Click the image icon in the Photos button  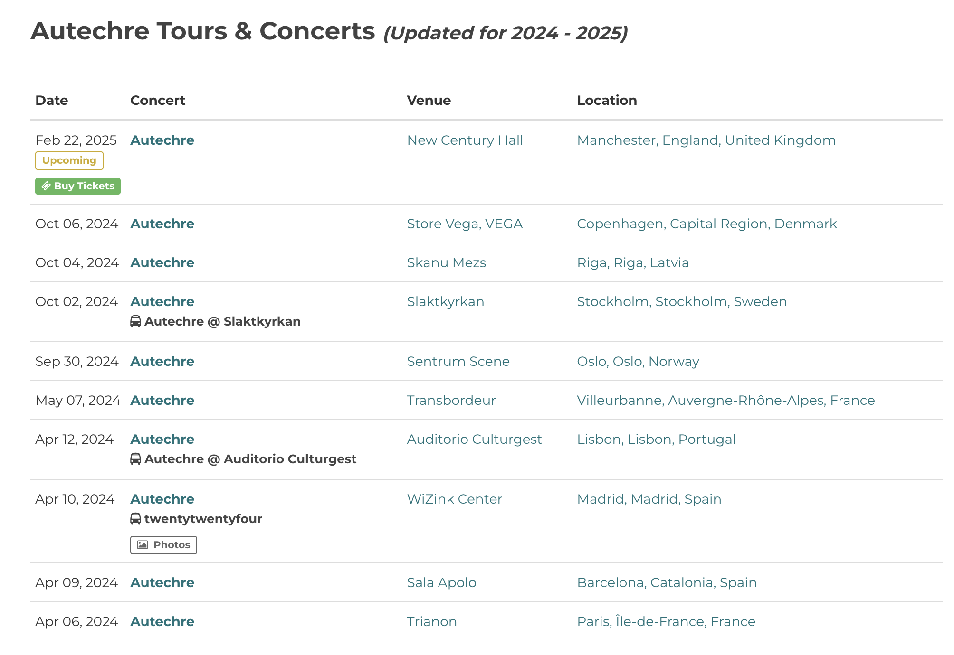[143, 545]
